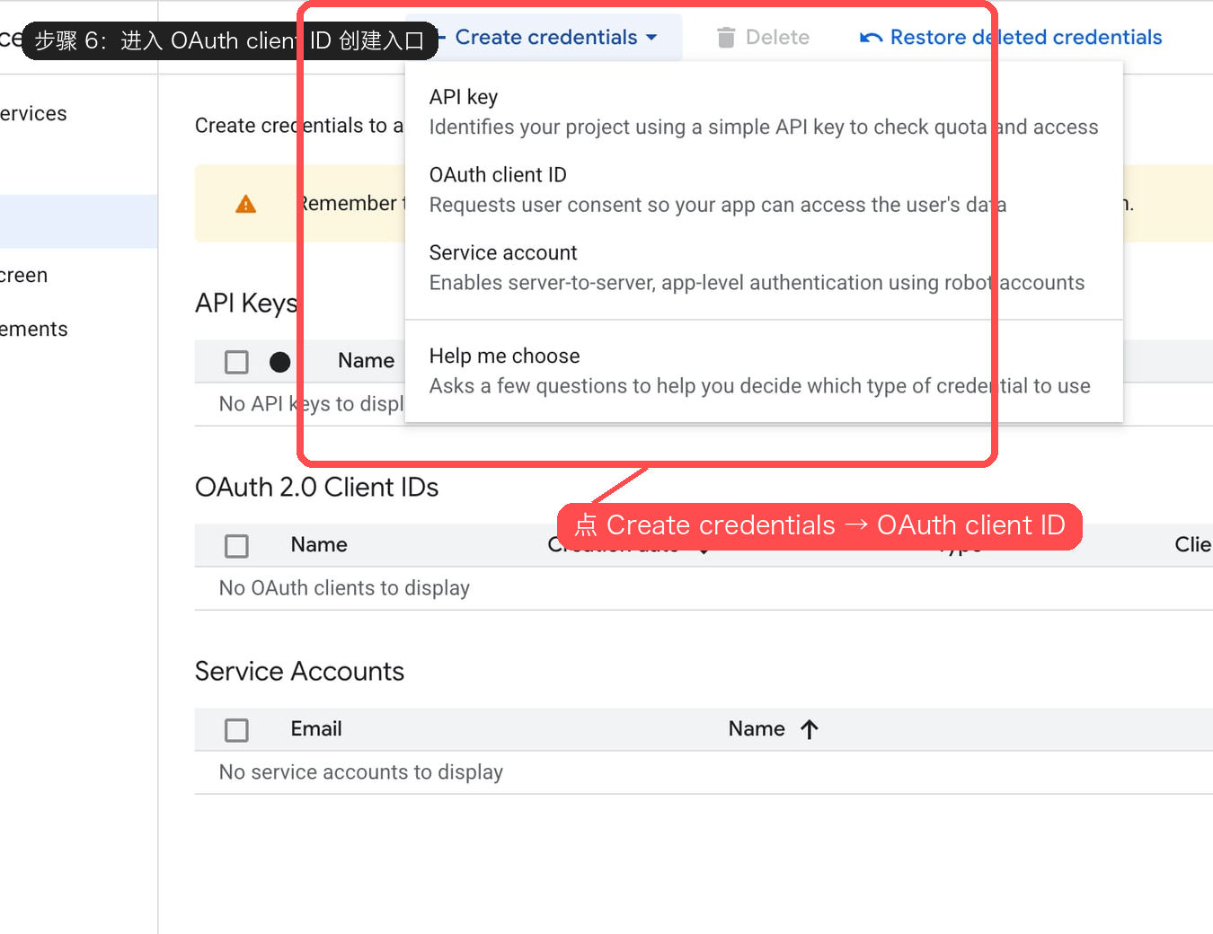Click the orange warning triangle icon

coord(245,204)
